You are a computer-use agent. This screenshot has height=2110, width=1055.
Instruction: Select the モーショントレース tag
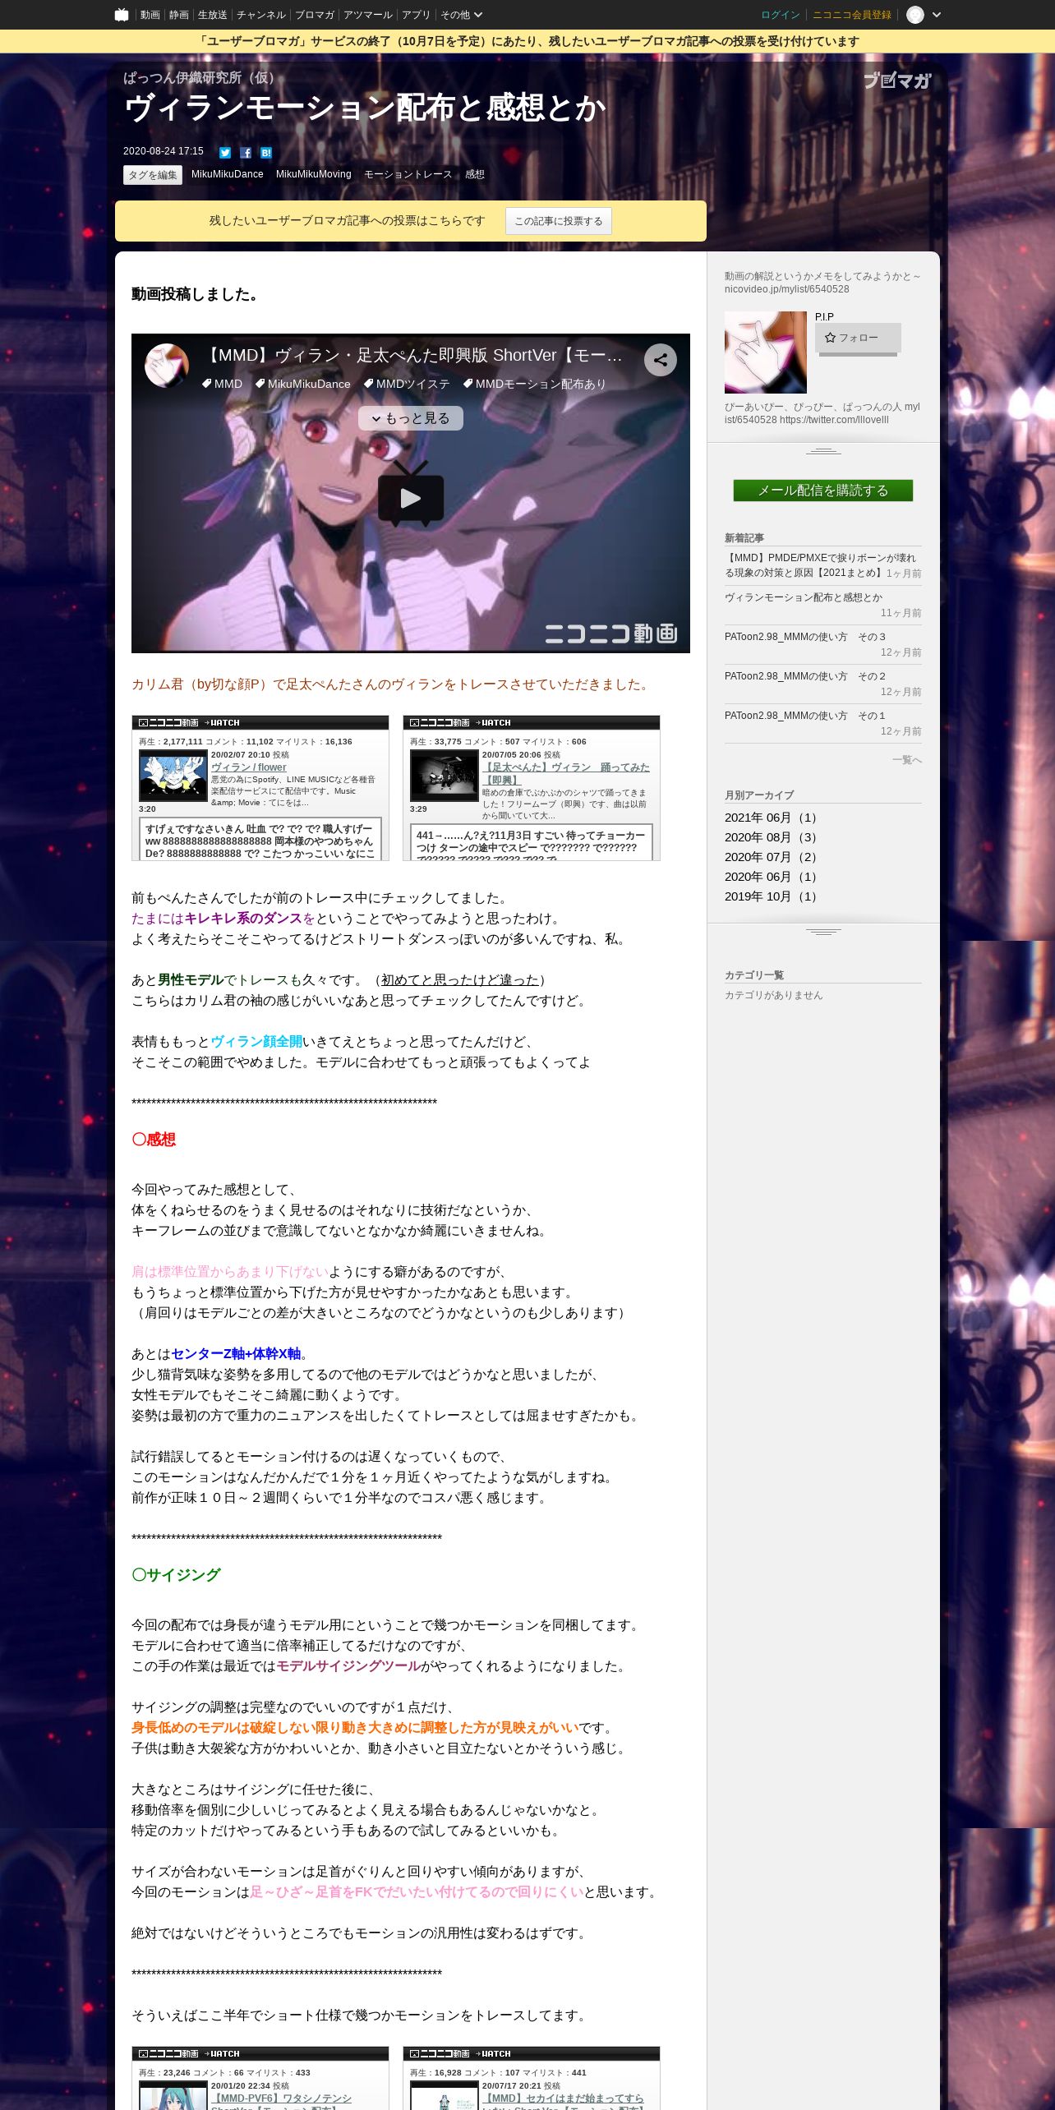[408, 174]
